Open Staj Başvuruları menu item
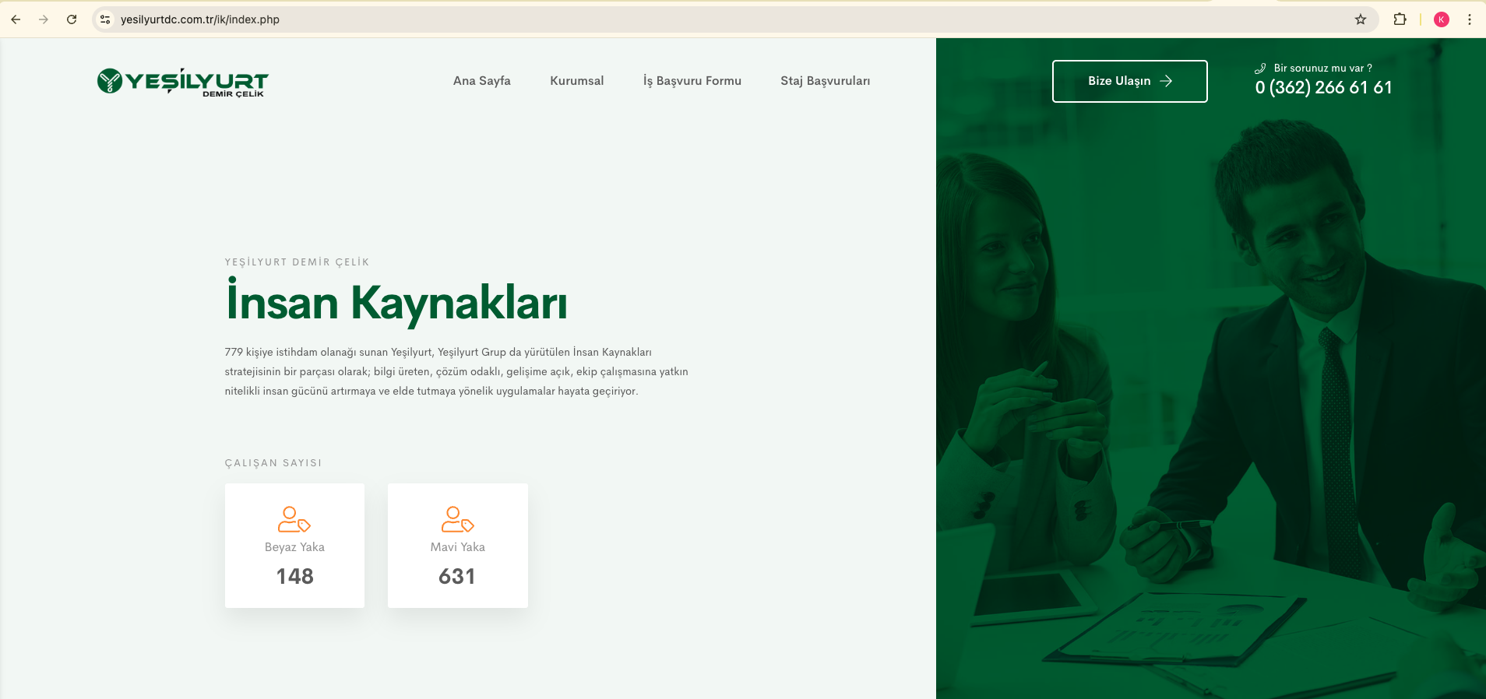 click(826, 81)
